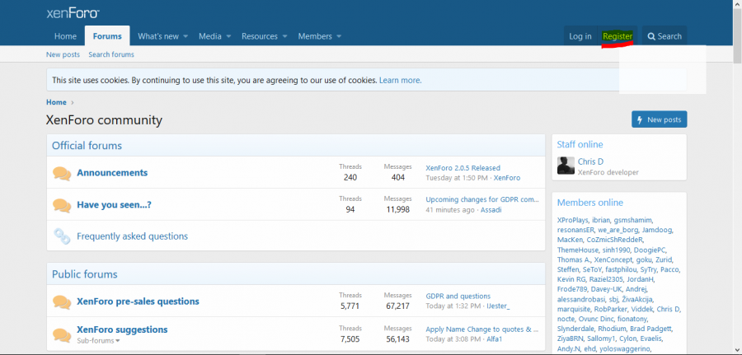Image resolution: width=742 pixels, height=355 pixels.
Task: Click the Log in button
Action: 580,36
